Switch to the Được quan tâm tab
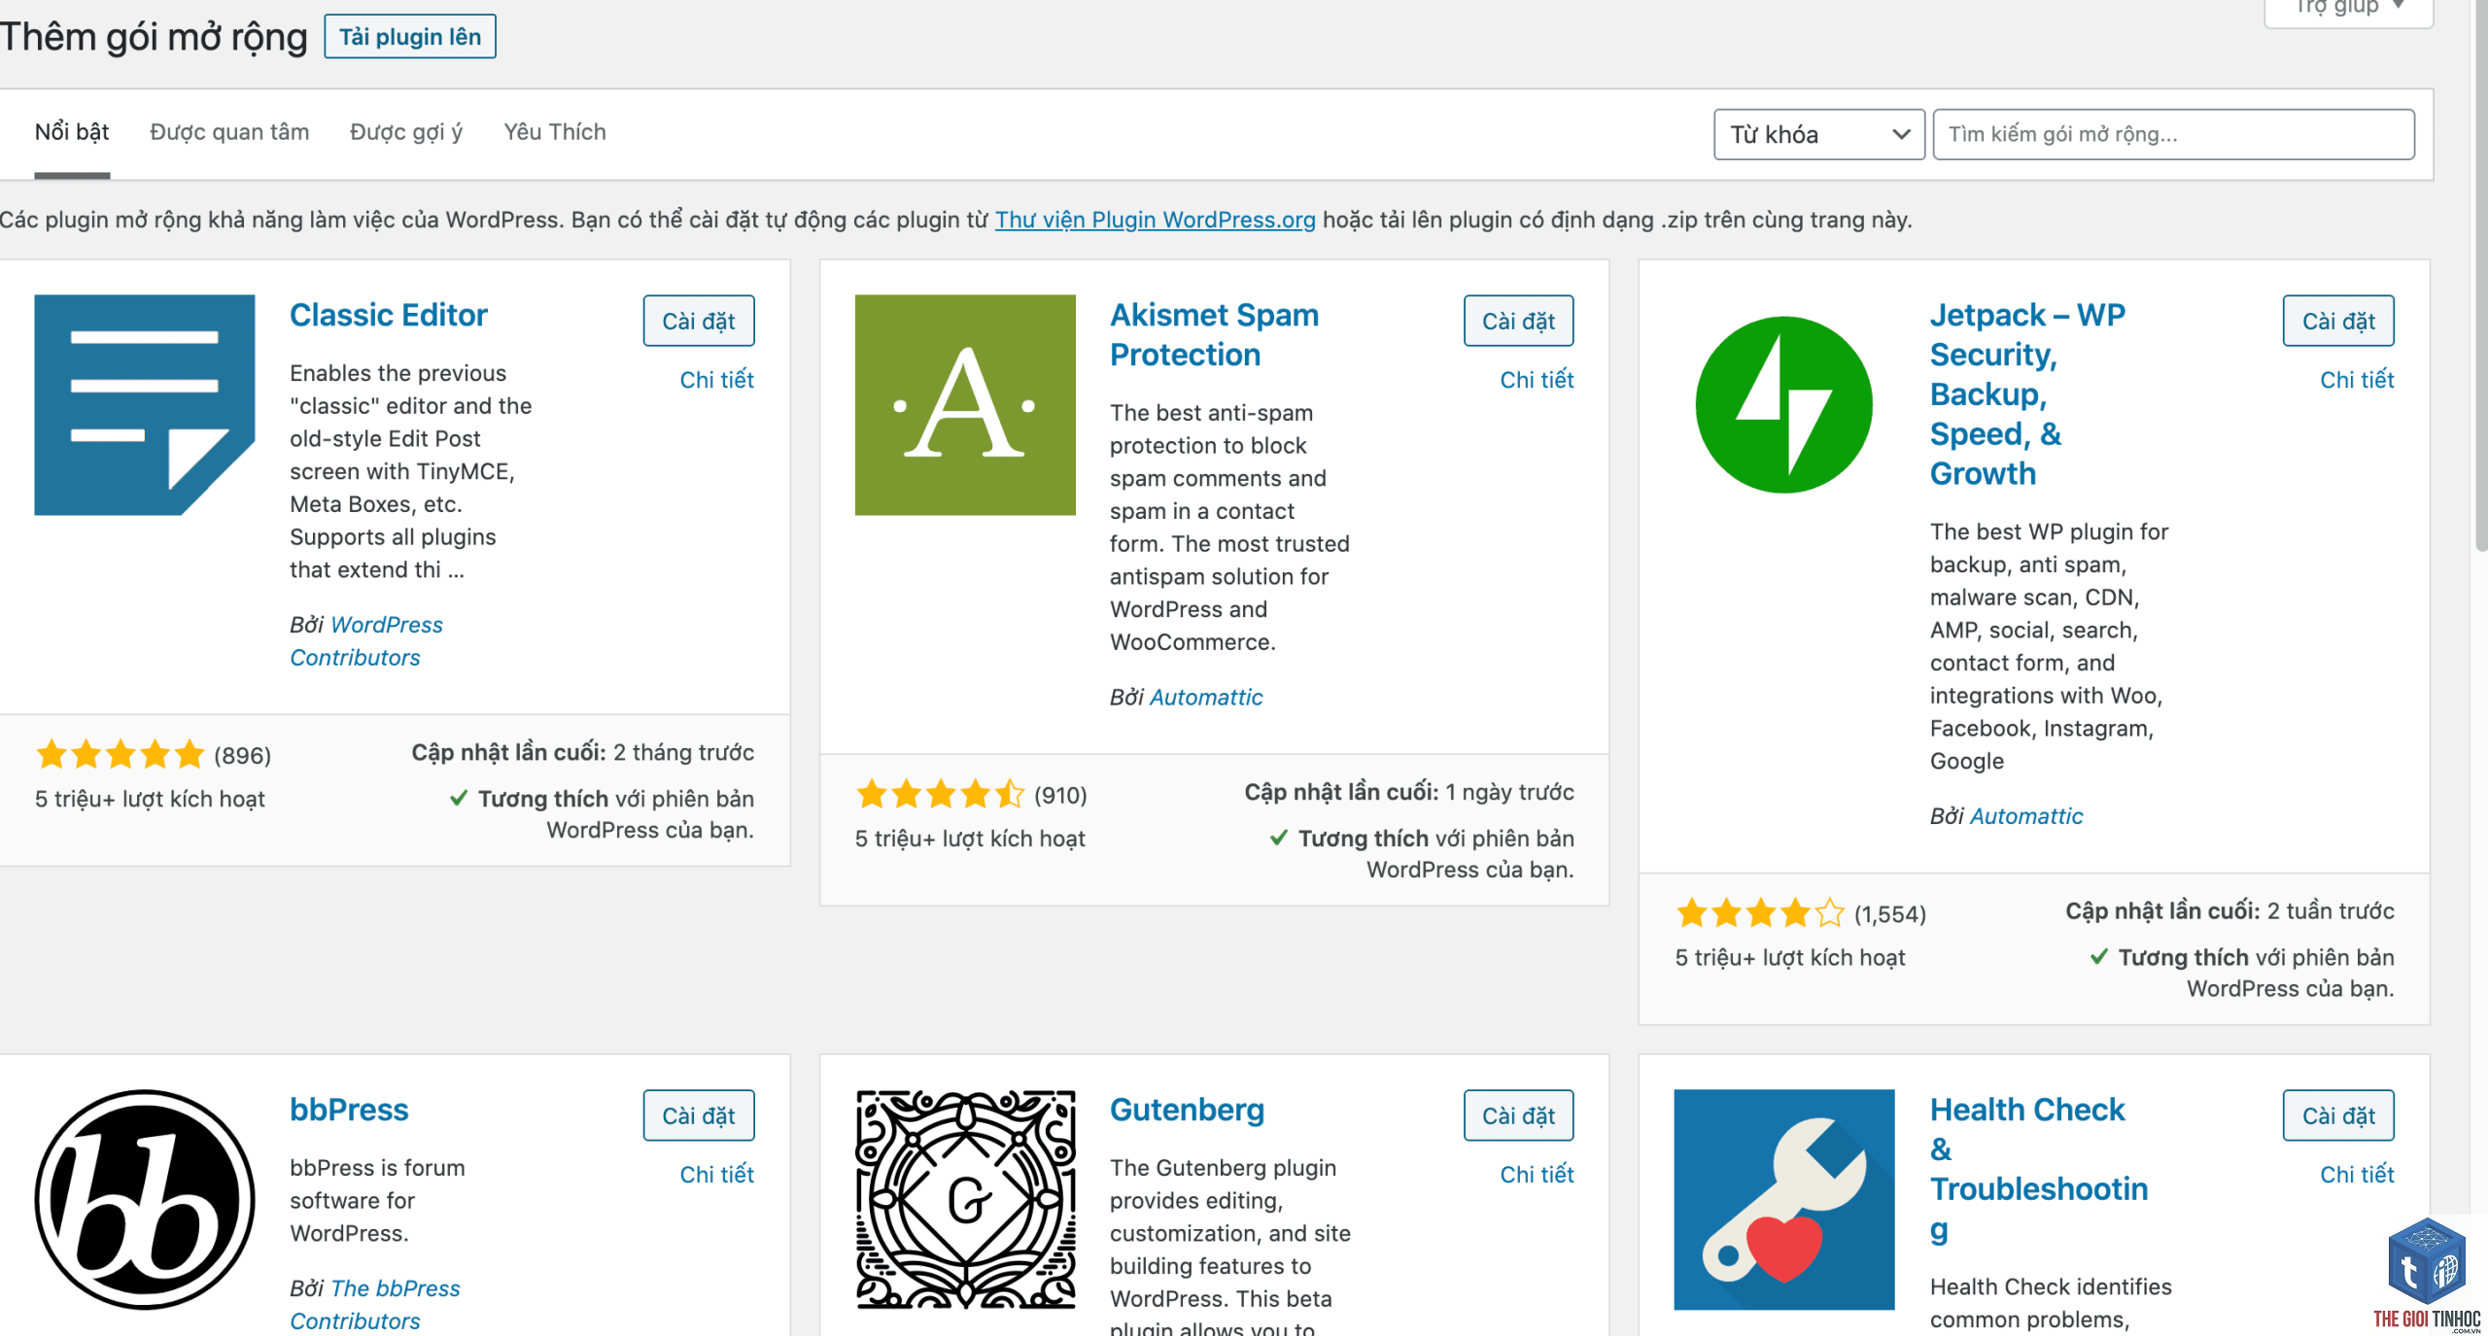 229,132
